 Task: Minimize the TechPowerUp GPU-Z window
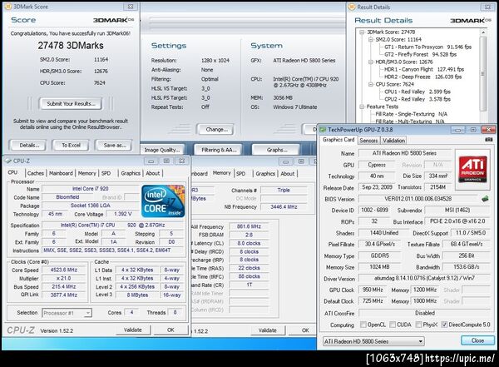457,130
